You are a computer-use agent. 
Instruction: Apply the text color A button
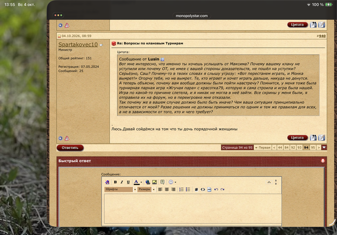click(x=136, y=182)
